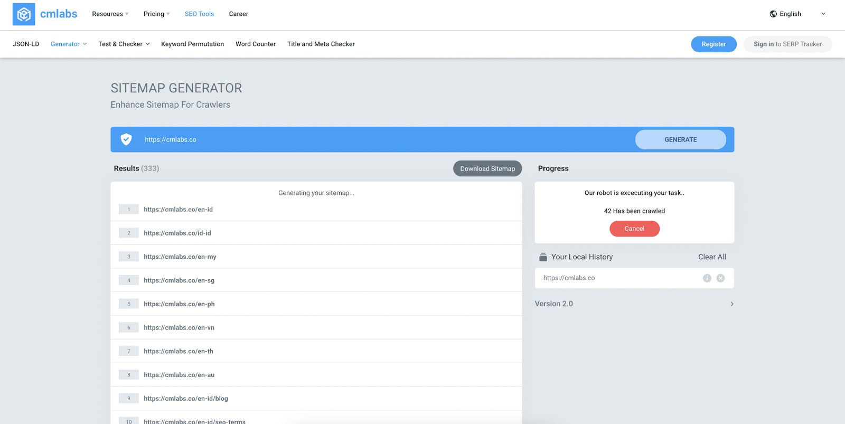This screenshot has width=845, height=424.
Task: Expand the Generator submenu
Action: [x=69, y=44]
